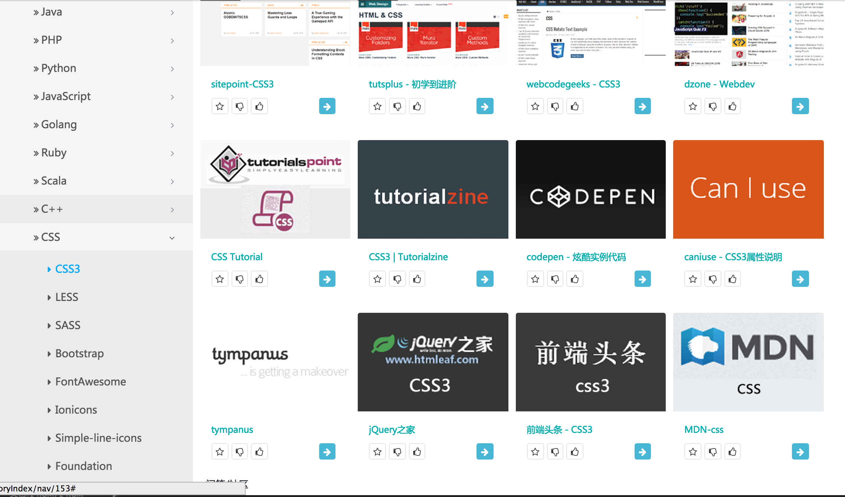Open the sitepoint-CSS3 title link
Viewport: 845px width, 497px height.
click(x=242, y=84)
